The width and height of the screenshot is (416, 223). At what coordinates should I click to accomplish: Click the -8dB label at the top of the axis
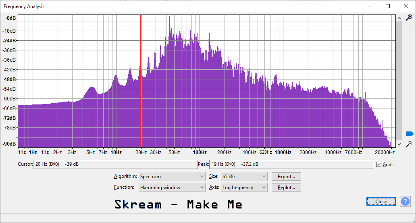(x=11, y=18)
